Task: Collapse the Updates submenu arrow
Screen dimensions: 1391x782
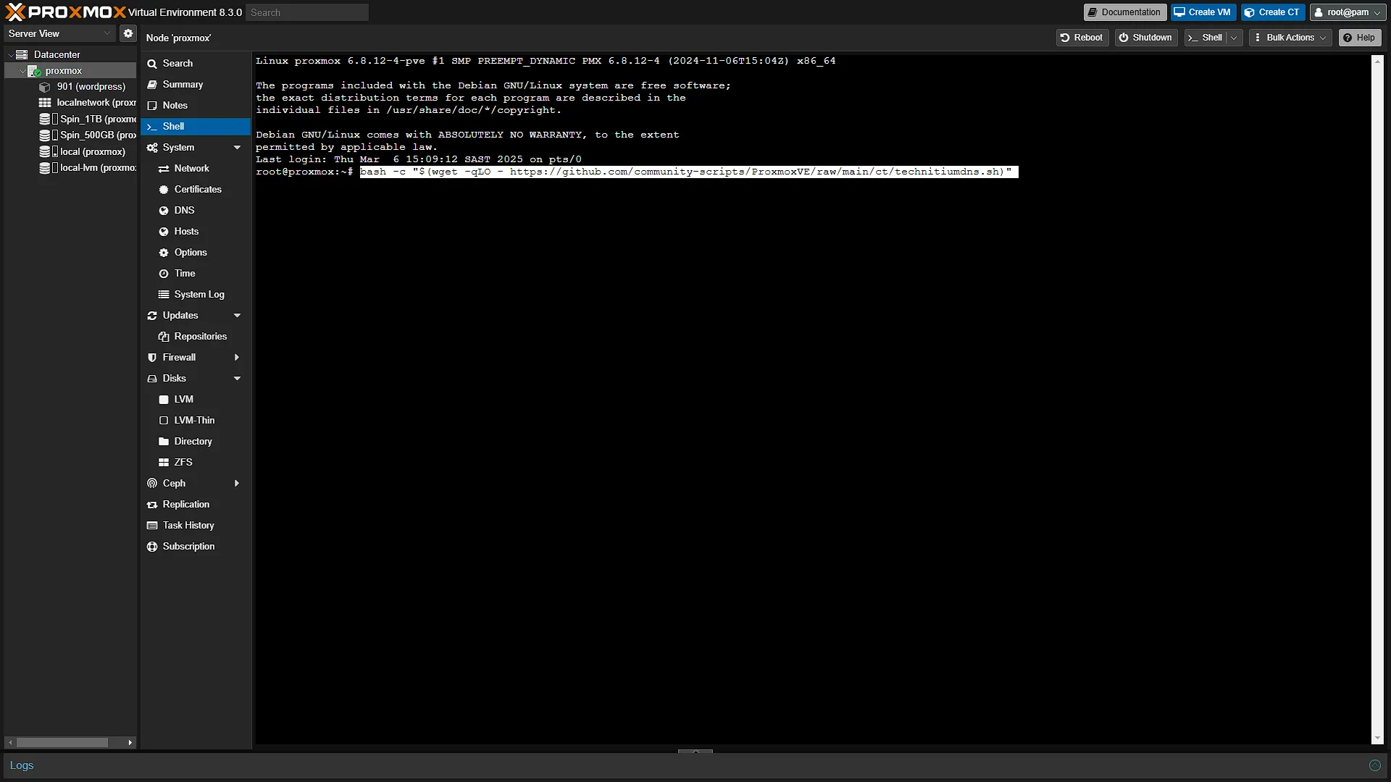Action: pos(237,316)
